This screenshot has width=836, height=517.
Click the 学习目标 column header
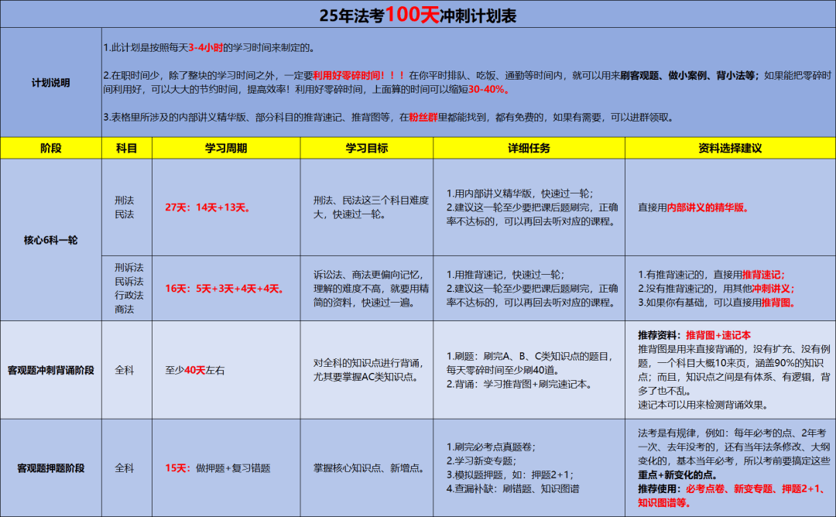[x=367, y=148]
